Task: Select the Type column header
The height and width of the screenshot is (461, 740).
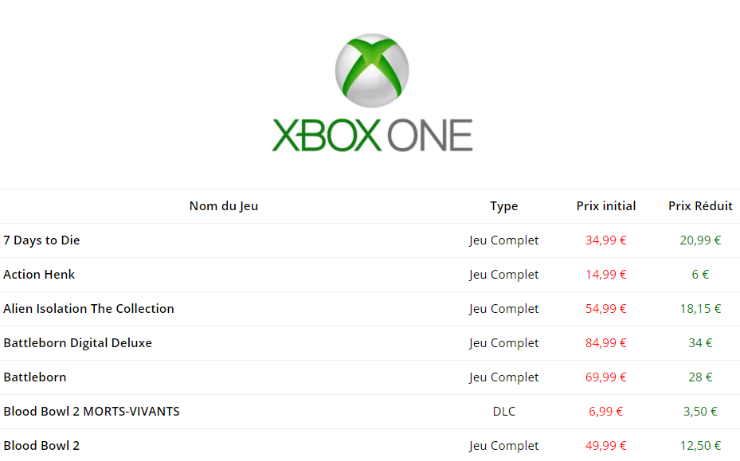Action: tap(504, 206)
